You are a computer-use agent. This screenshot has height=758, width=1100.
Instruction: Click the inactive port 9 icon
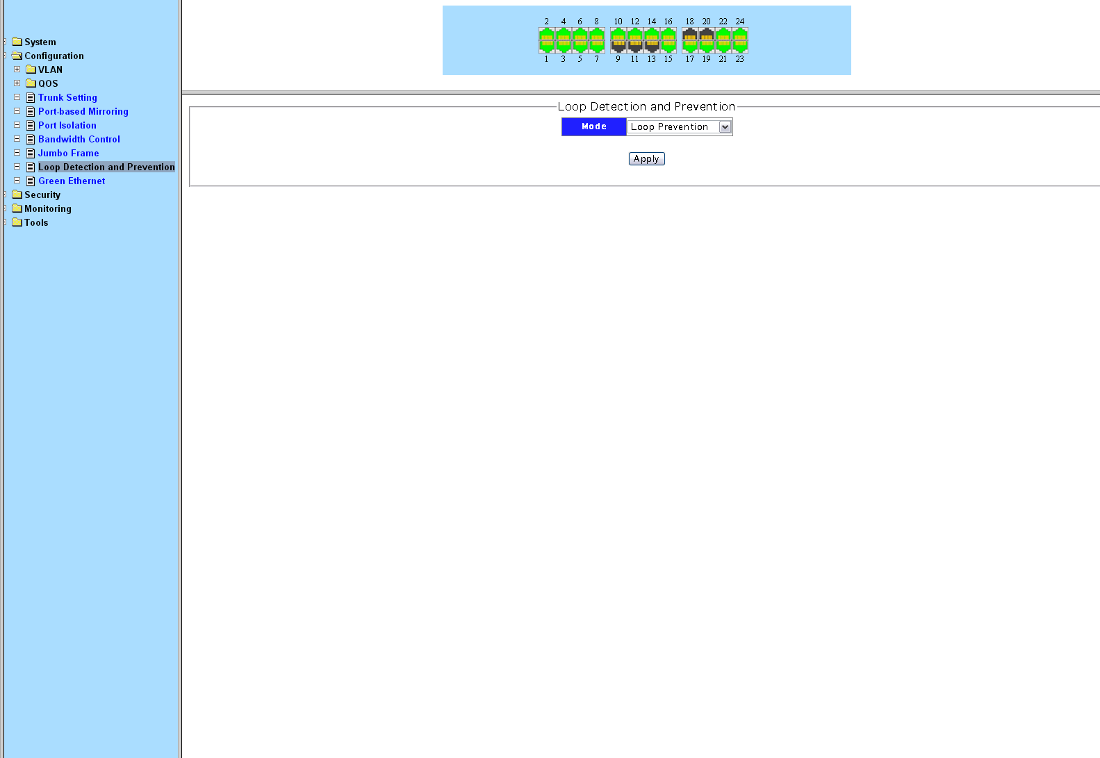click(618, 46)
